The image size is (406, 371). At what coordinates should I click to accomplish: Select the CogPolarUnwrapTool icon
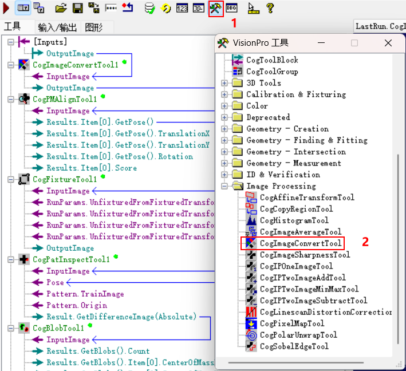(x=251, y=335)
